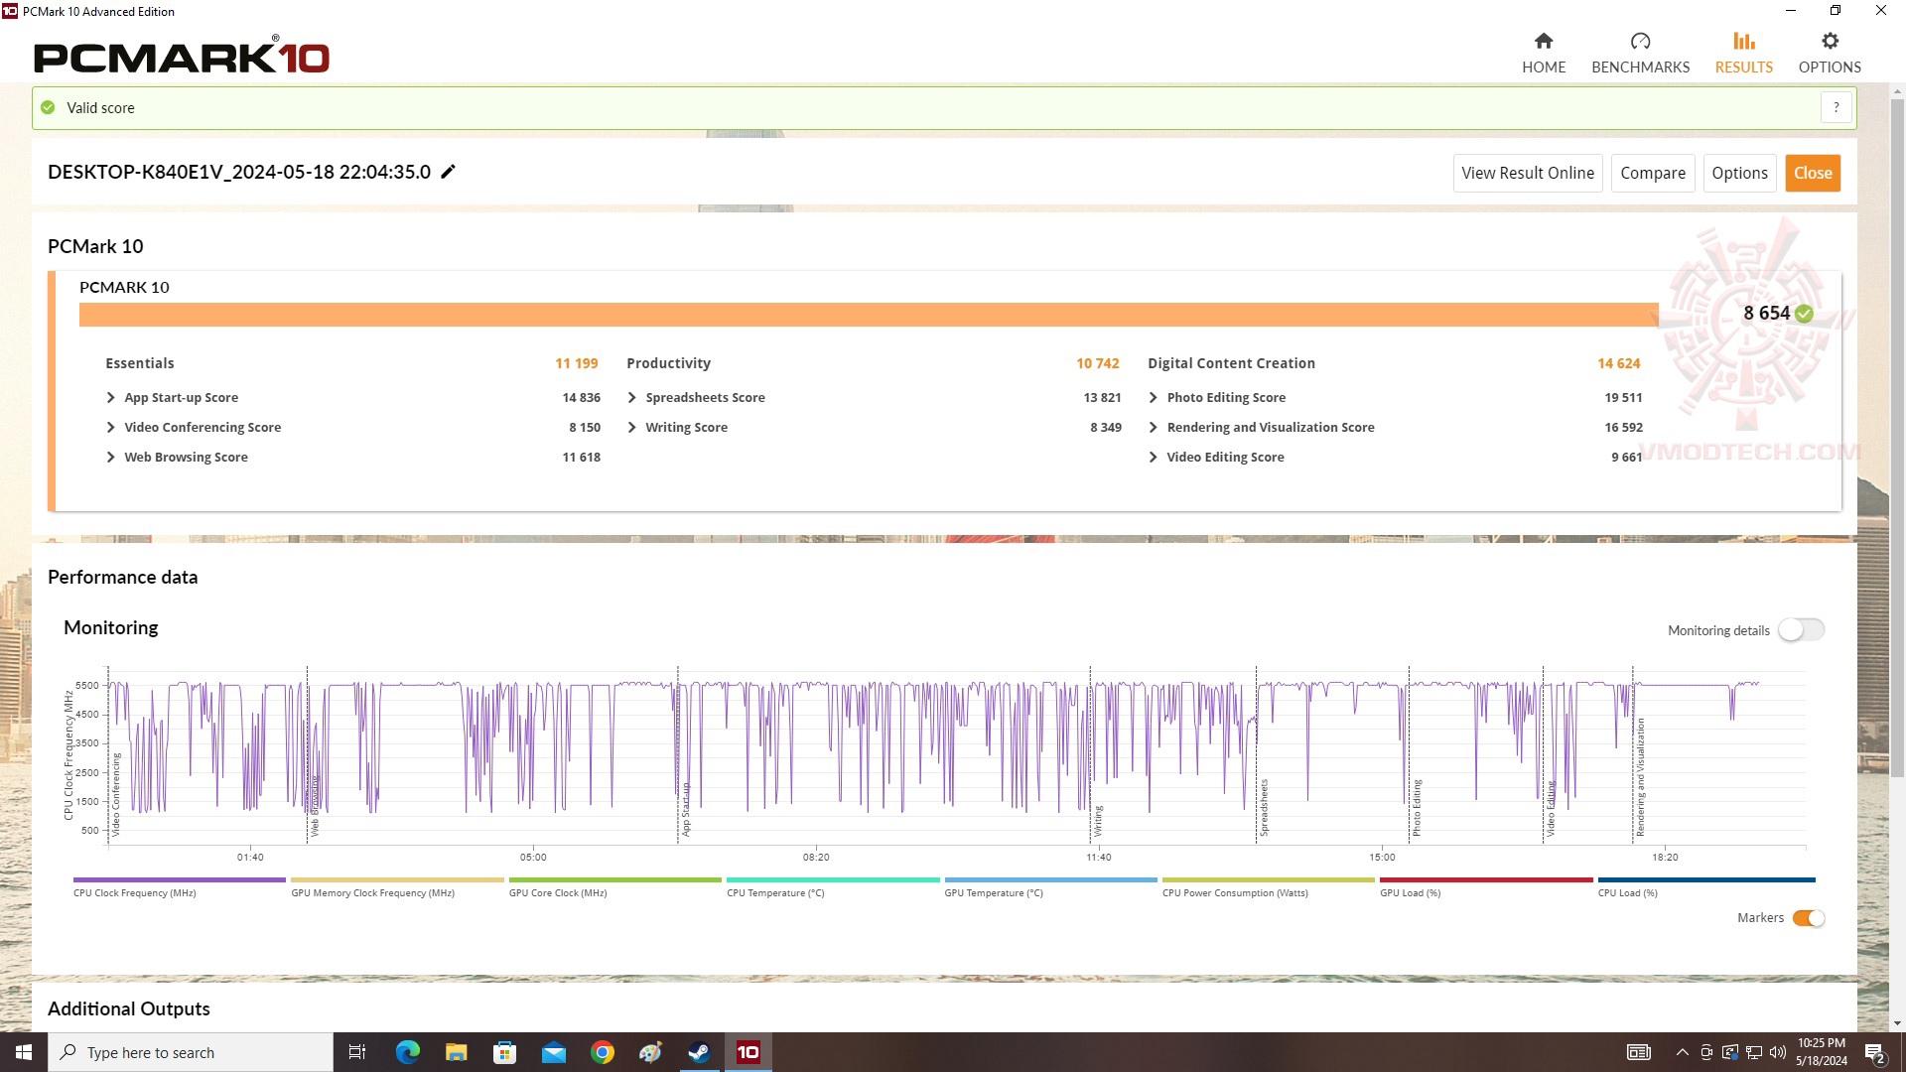The image size is (1906, 1072).
Task: Click inside the Type here to search field
Action: point(191,1052)
